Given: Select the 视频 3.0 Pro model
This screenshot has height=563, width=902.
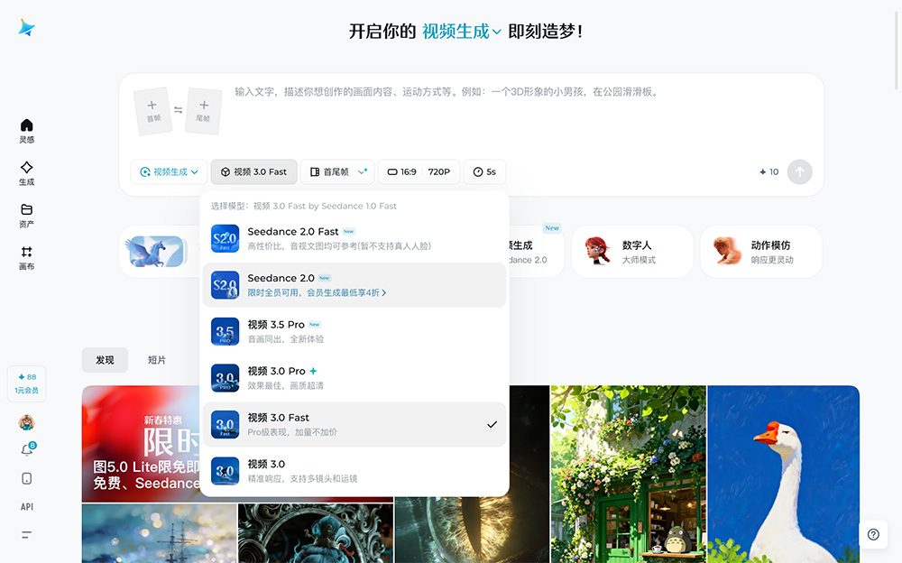Looking at the screenshot, I should tap(354, 378).
